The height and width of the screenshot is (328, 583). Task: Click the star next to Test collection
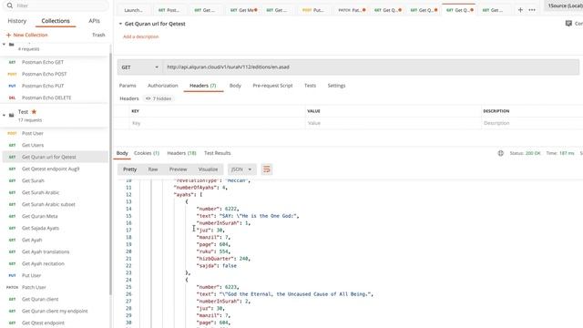click(34, 111)
